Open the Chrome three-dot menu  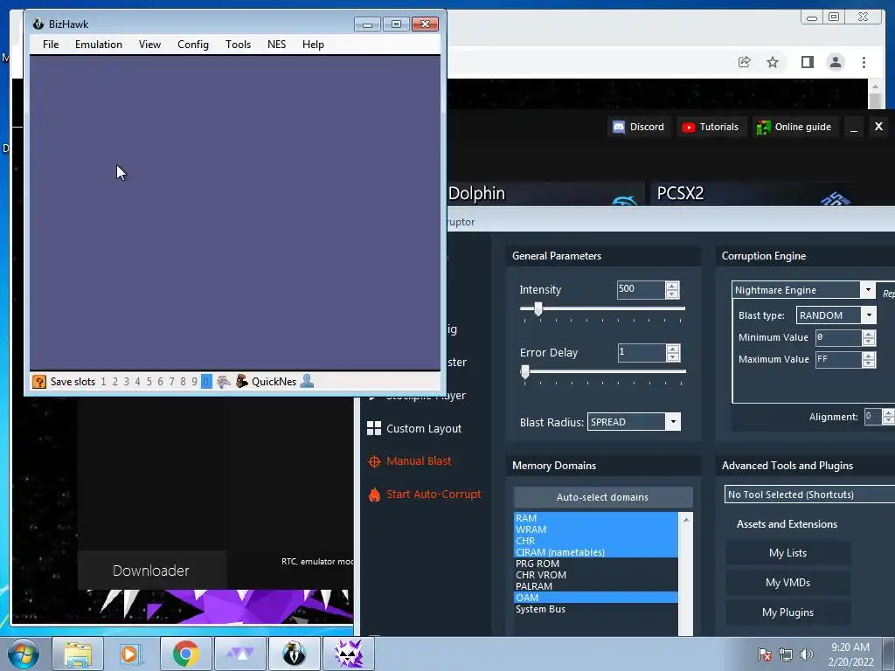[x=864, y=62]
